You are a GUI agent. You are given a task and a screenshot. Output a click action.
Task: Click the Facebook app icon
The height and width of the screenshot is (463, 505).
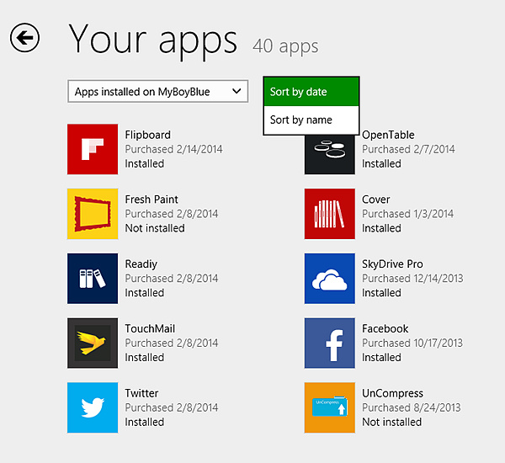[x=329, y=343]
